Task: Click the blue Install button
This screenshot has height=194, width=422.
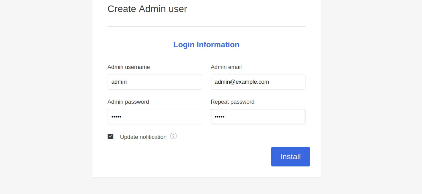Action: (x=291, y=156)
